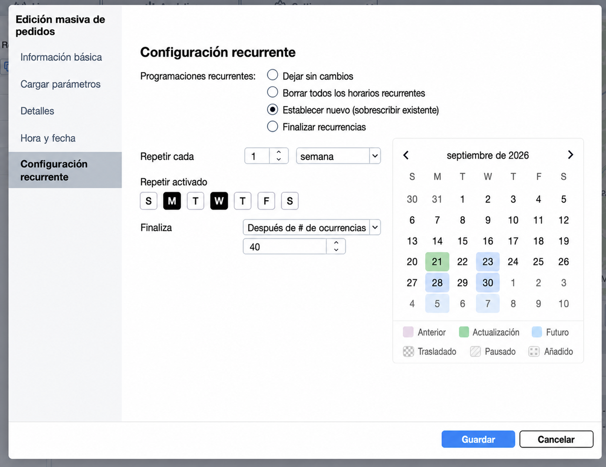Click the Actualización green legend swatch
The height and width of the screenshot is (467, 606).
[464, 332]
